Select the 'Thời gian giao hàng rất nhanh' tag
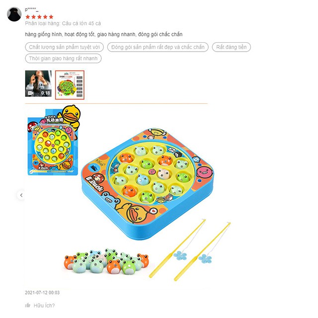 tap(63, 59)
